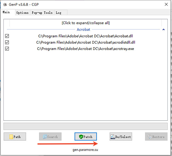Click the GenP app icon in title bar
Viewport: 172px width, 156px height.
[4, 4]
